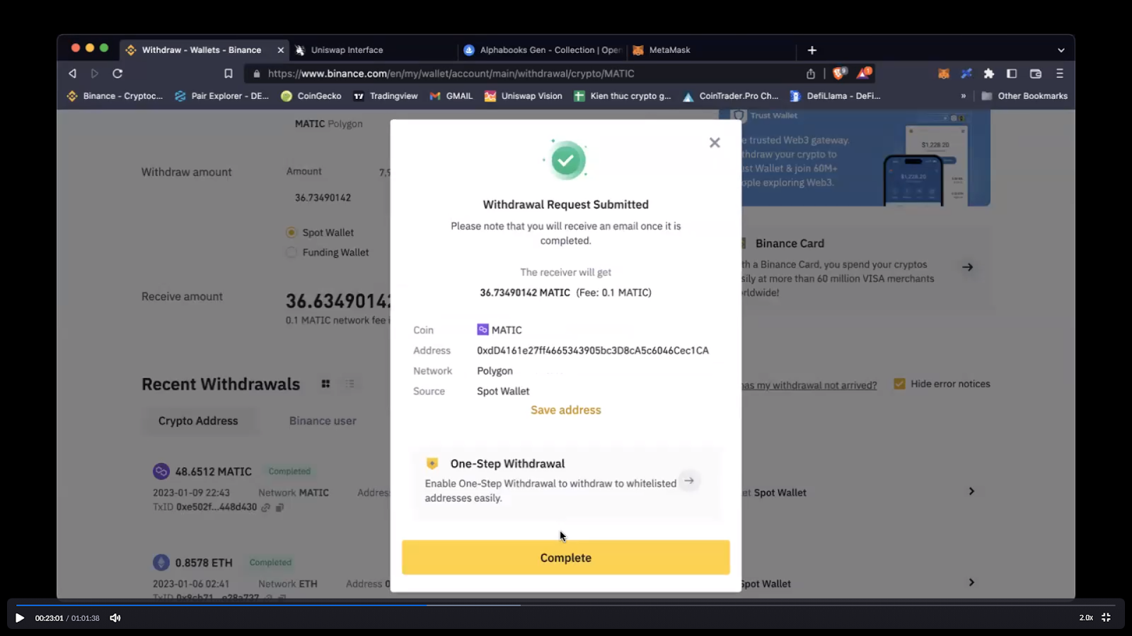This screenshot has width=1132, height=636.
Task: Toggle the browser sidebar icon
Action: click(x=1012, y=73)
